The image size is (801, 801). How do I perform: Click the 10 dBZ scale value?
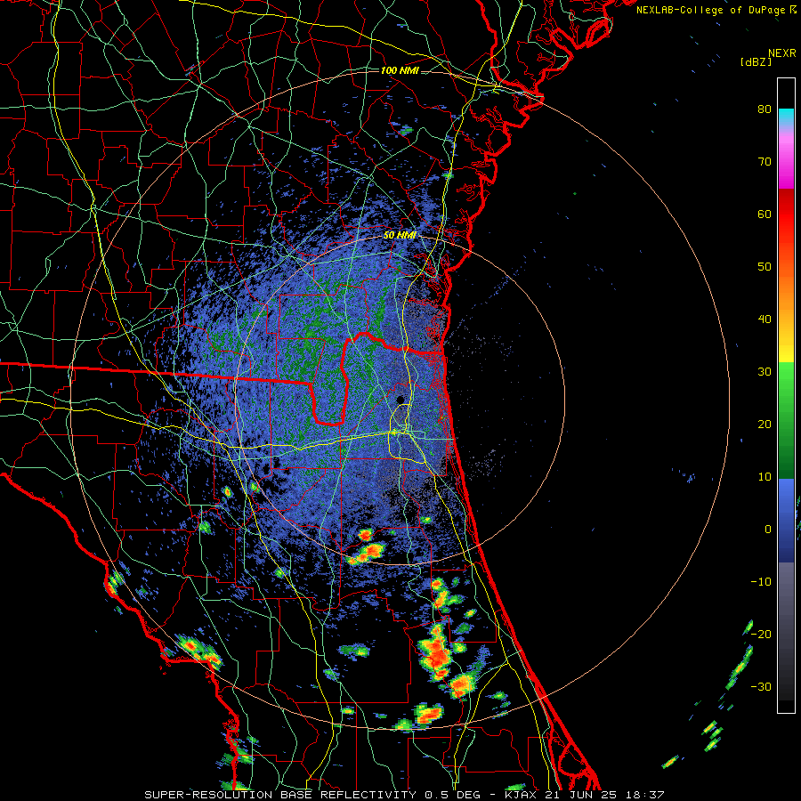click(x=765, y=477)
